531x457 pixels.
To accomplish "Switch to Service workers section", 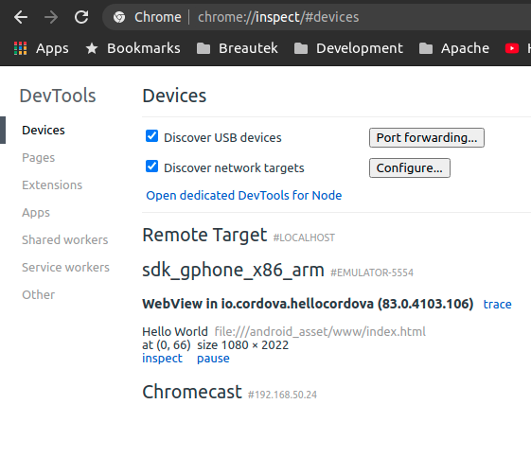I will (x=65, y=268).
